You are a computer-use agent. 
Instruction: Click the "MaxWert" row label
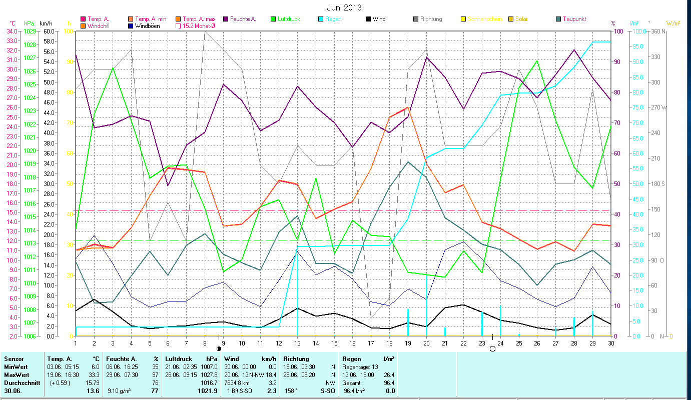click(x=16, y=374)
